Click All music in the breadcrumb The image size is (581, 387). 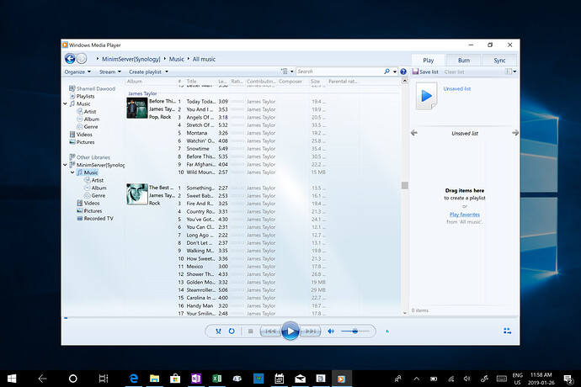[x=204, y=59]
